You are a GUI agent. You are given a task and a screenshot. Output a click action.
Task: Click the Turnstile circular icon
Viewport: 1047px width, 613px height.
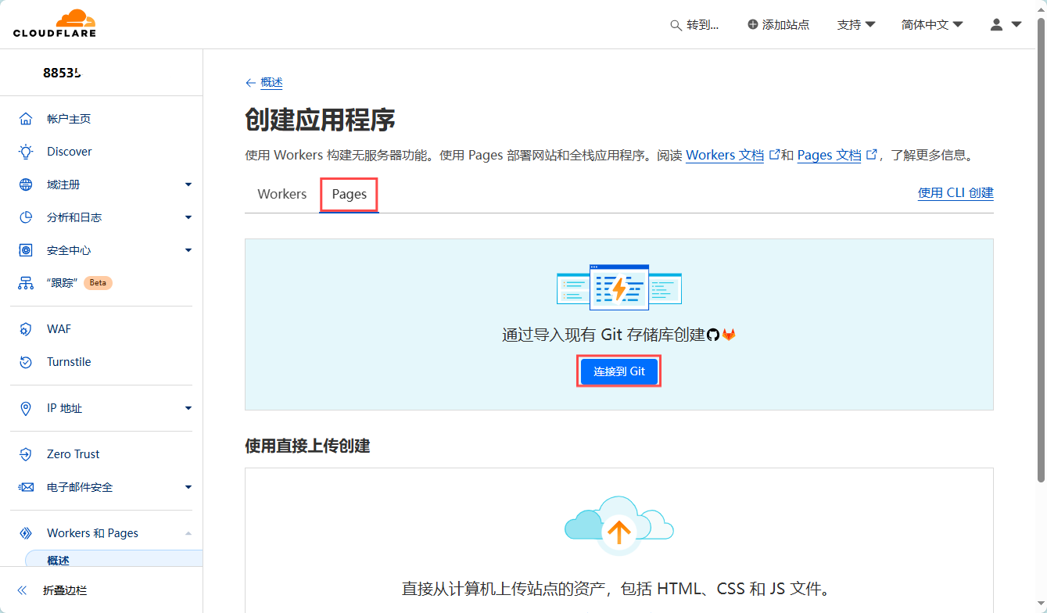pos(26,362)
